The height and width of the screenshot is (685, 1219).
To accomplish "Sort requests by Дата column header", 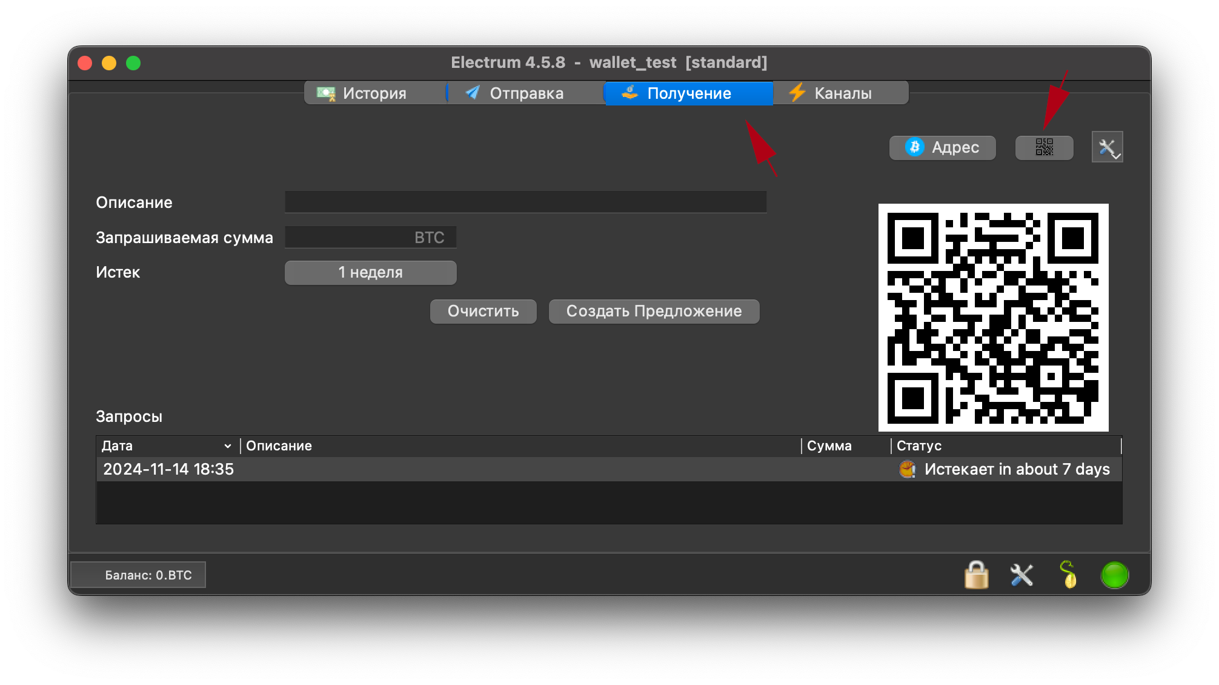I will tap(167, 446).
